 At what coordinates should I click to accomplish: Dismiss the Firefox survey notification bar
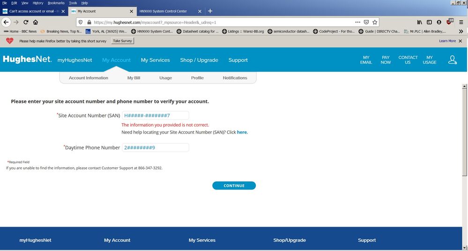(461, 41)
